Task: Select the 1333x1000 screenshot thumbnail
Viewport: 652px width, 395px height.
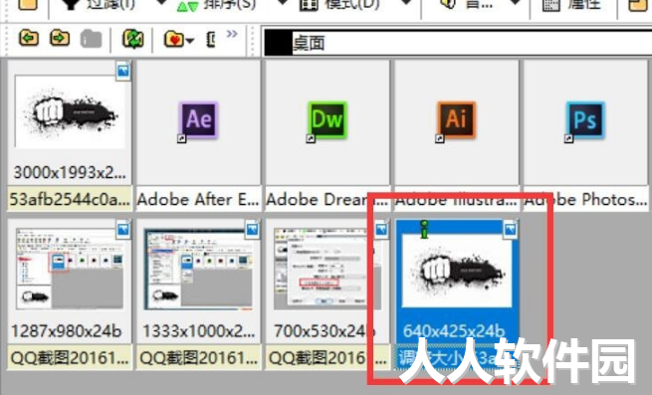Action: tap(198, 269)
